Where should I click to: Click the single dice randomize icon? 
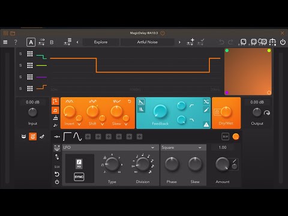point(243,42)
